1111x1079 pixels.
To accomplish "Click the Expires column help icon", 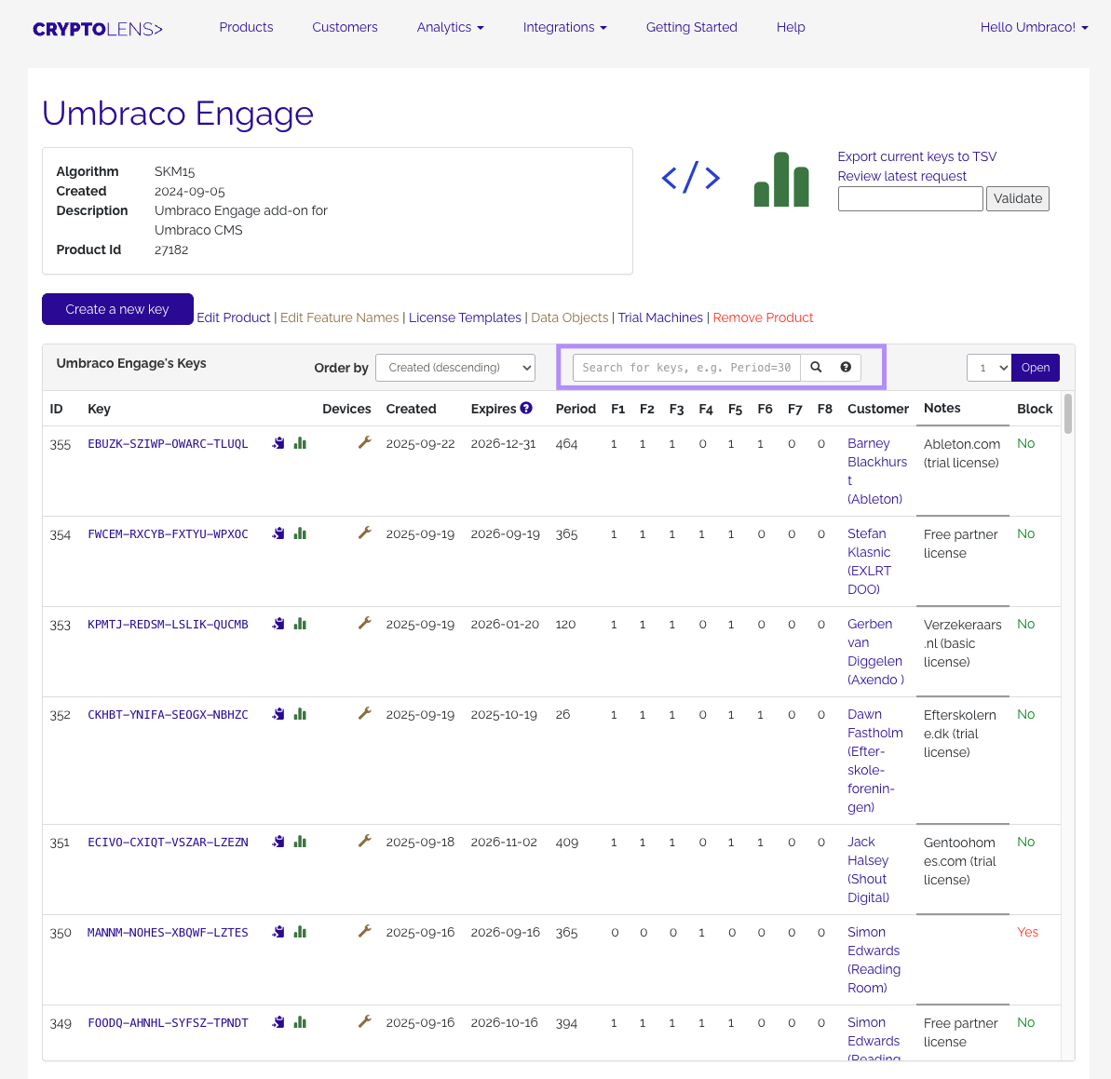I will tap(526, 408).
